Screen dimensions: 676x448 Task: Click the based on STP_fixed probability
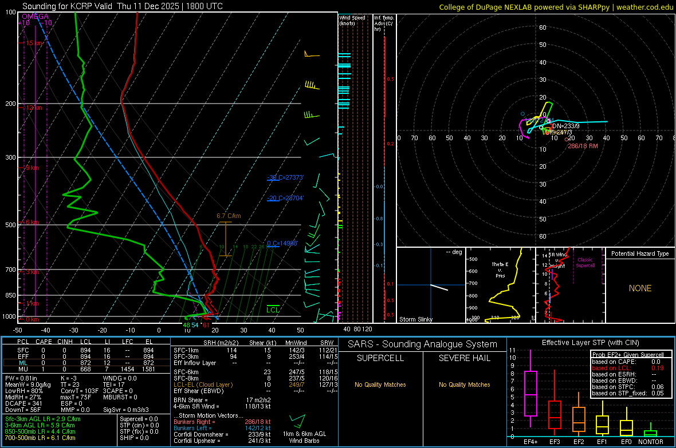(x=628, y=393)
